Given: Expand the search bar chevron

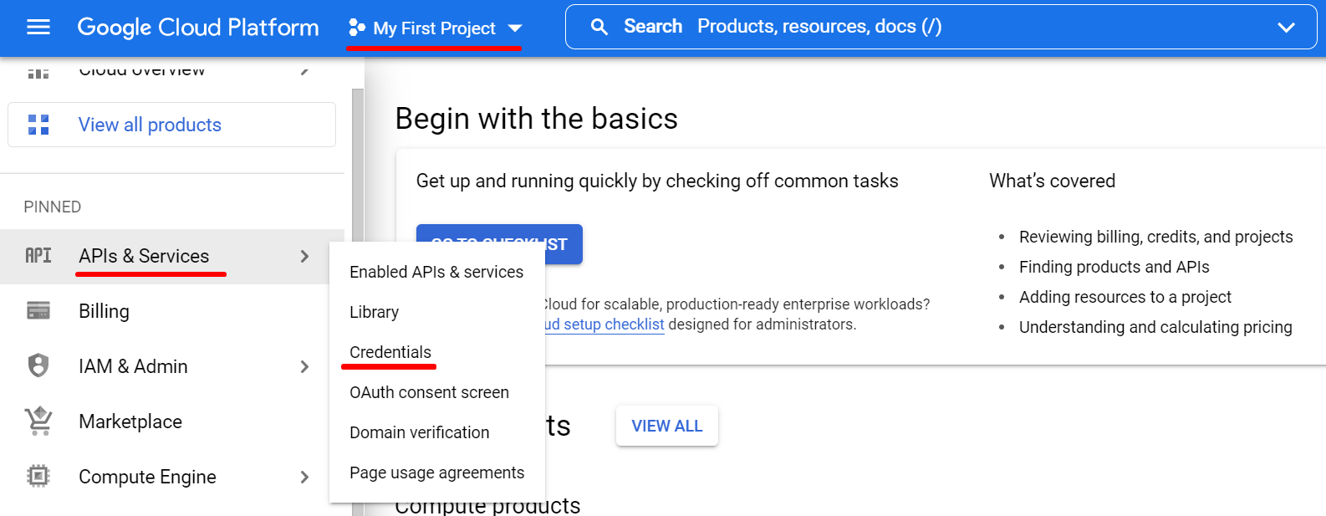Looking at the screenshot, I should tap(1286, 28).
